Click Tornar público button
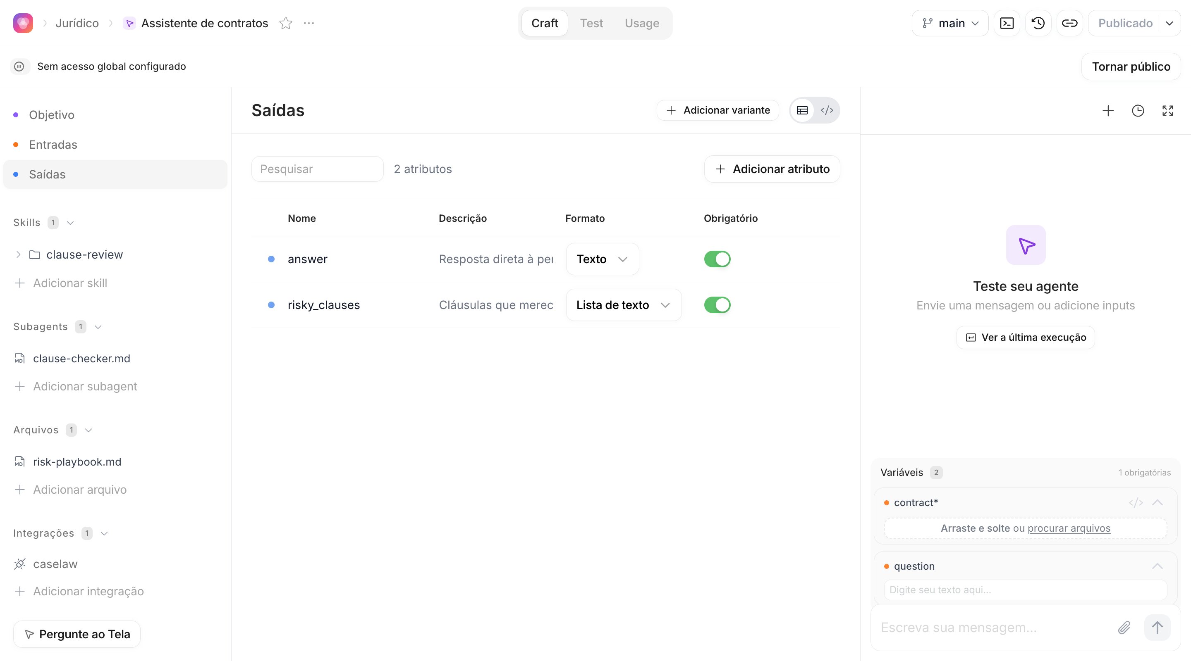Image resolution: width=1191 pixels, height=661 pixels. pyautogui.click(x=1131, y=67)
